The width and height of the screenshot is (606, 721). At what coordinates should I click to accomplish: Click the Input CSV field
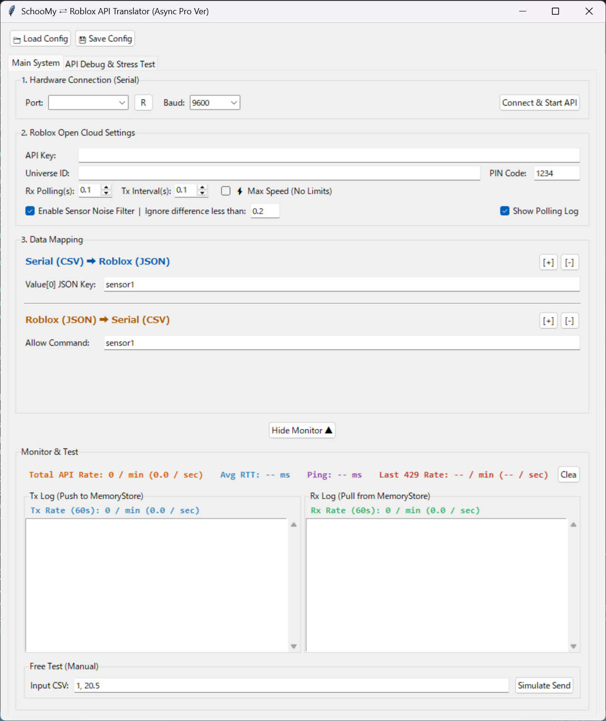291,685
